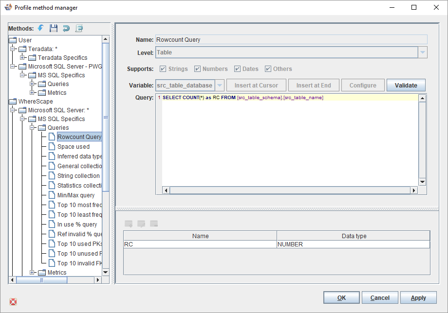
Task: Select the Statistics collection method
Action: click(79, 185)
